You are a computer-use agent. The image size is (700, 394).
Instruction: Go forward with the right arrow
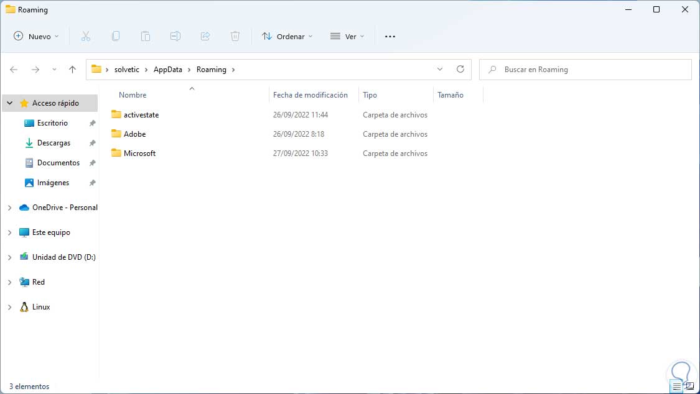coord(35,70)
